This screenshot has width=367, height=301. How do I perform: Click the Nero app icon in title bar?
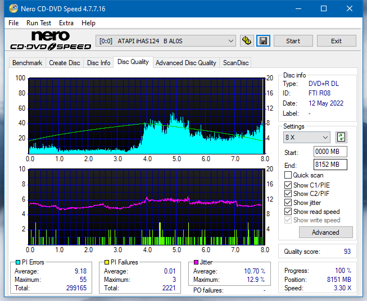[13, 8]
